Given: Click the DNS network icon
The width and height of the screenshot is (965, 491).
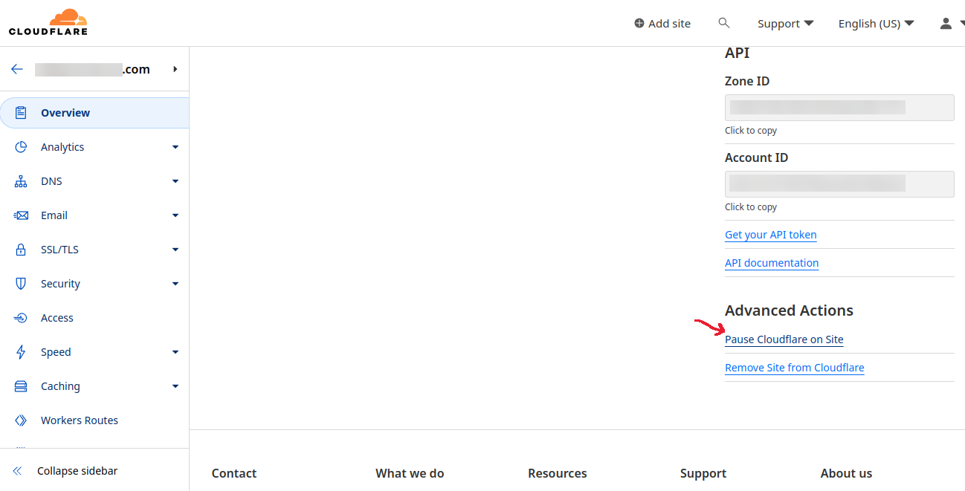Looking at the screenshot, I should (21, 181).
